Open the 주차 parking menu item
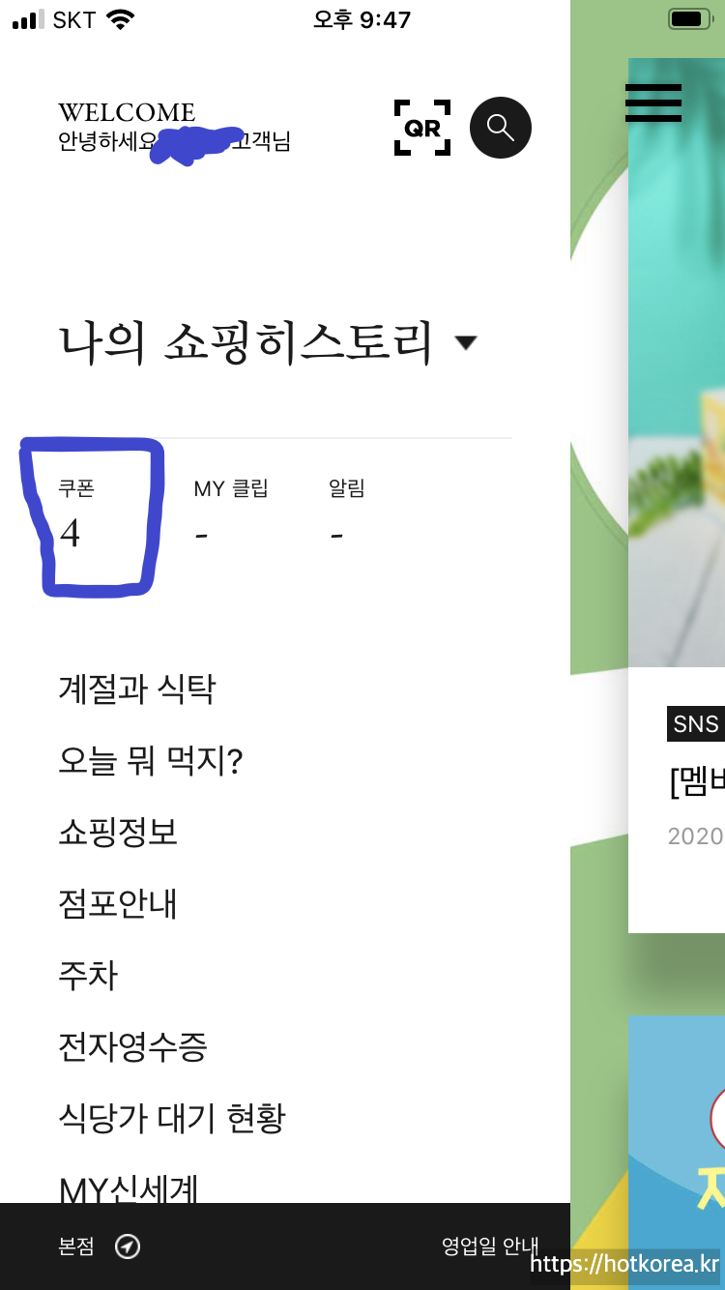This screenshot has height=1290, width=725. point(88,976)
